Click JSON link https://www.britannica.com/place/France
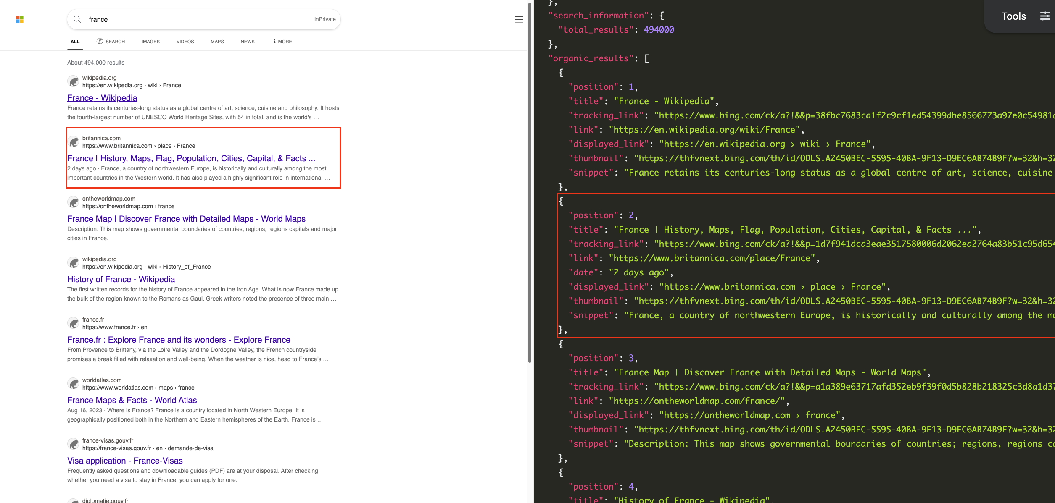Viewport: 1055px width, 503px height. (712, 258)
